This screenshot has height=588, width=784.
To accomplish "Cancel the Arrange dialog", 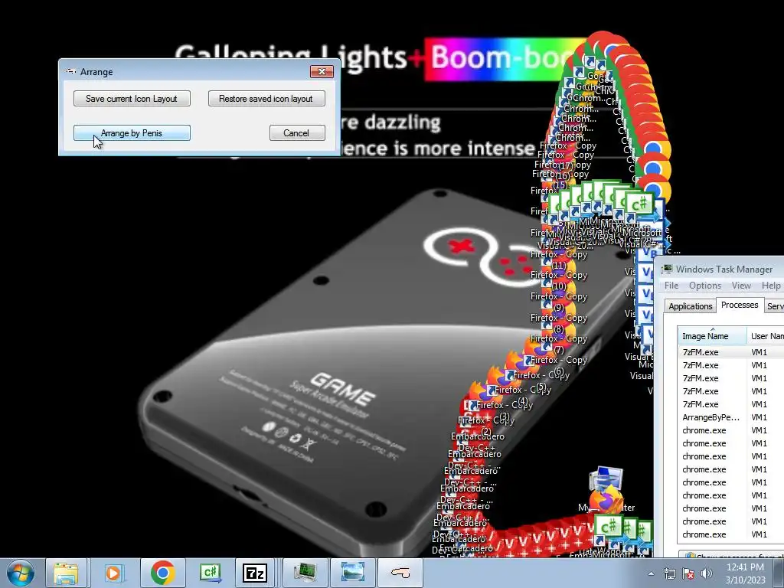I will [x=296, y=133].
